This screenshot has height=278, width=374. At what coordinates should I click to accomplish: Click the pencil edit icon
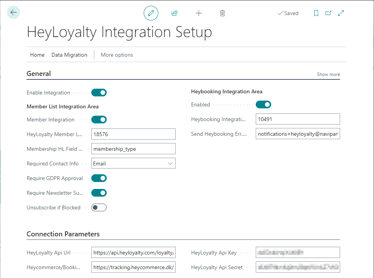151,13
